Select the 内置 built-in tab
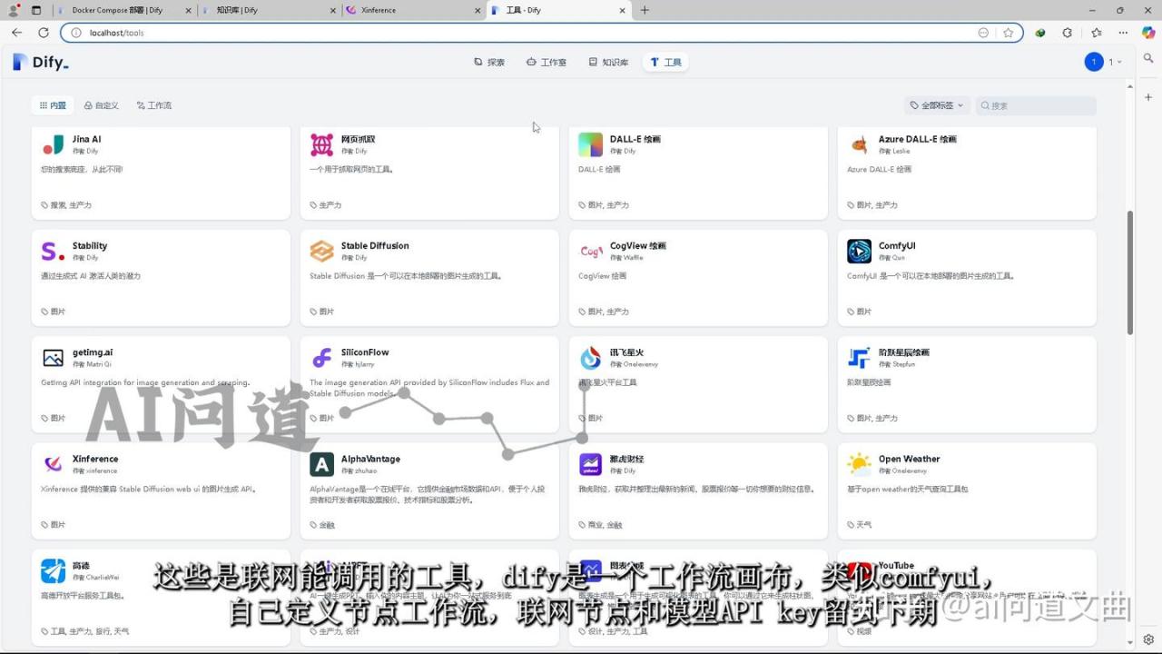The image size is (1162, 654). 53,105
